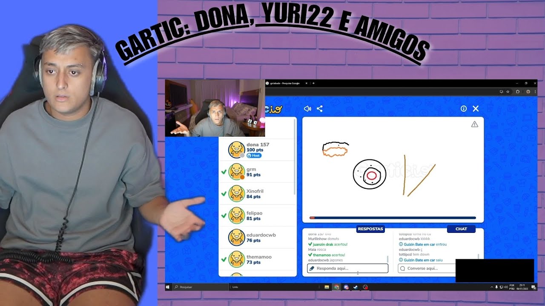Click the streamer webcam overlay thumbnail

(x=215, y=108)
